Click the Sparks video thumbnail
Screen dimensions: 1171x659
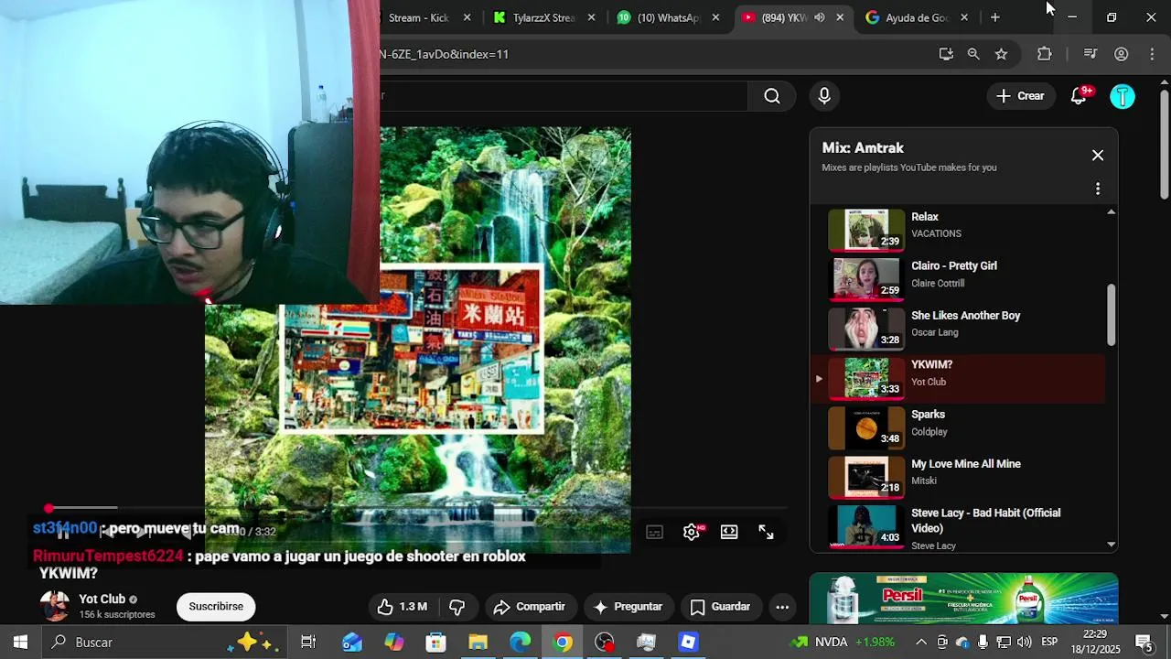pos(865,427)
